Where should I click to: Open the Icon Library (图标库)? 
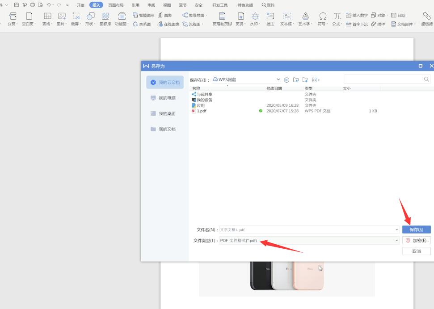click(105, 19)
